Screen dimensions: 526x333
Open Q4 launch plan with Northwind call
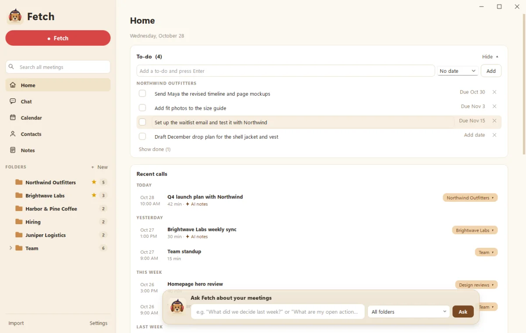(x=205, y=197)
